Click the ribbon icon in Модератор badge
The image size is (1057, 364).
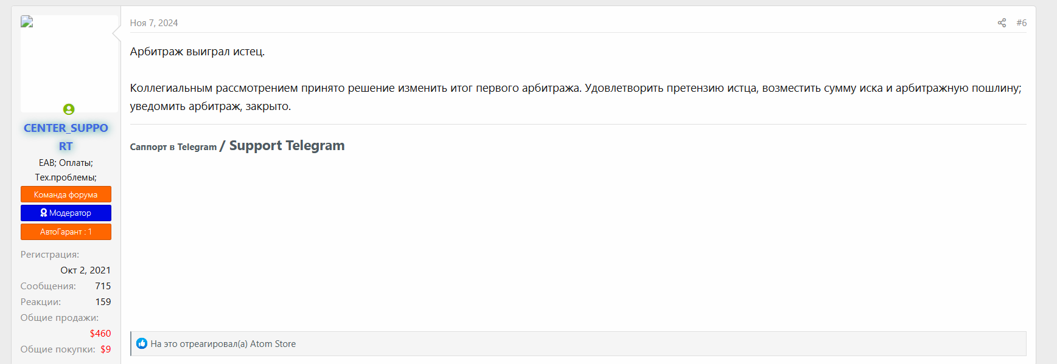[x=44, y=213]
